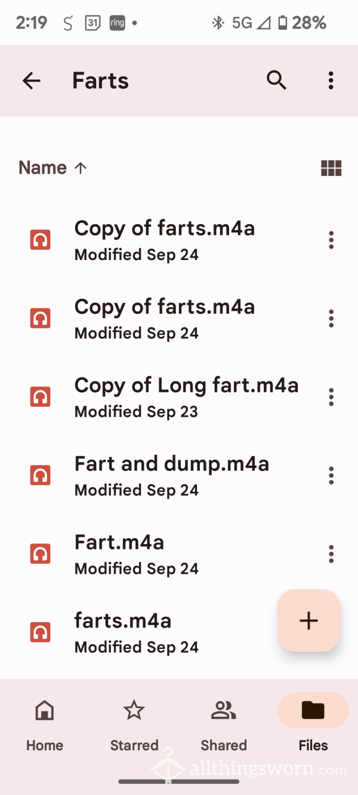Tap the plus new item button
This screenshot has height=795, width=358.
(x=308, y=621)
